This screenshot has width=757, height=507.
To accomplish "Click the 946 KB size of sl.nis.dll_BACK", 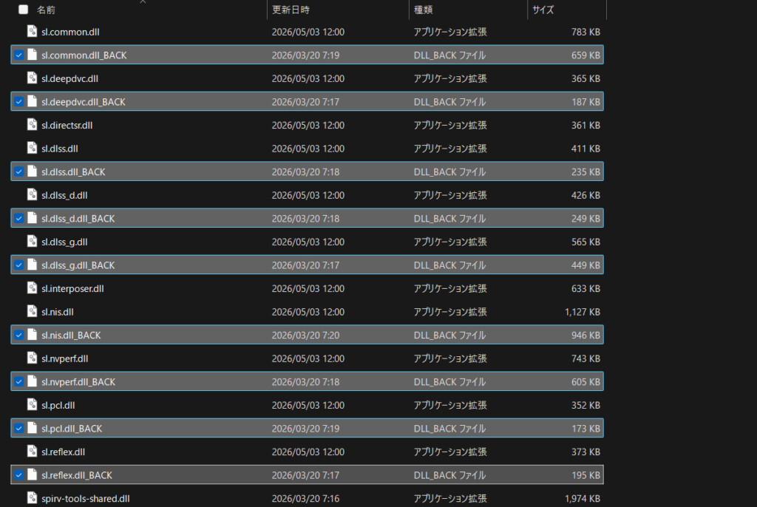I will click(x=585, y=335).
